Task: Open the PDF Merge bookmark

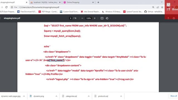Action: (x=48, y=12)
